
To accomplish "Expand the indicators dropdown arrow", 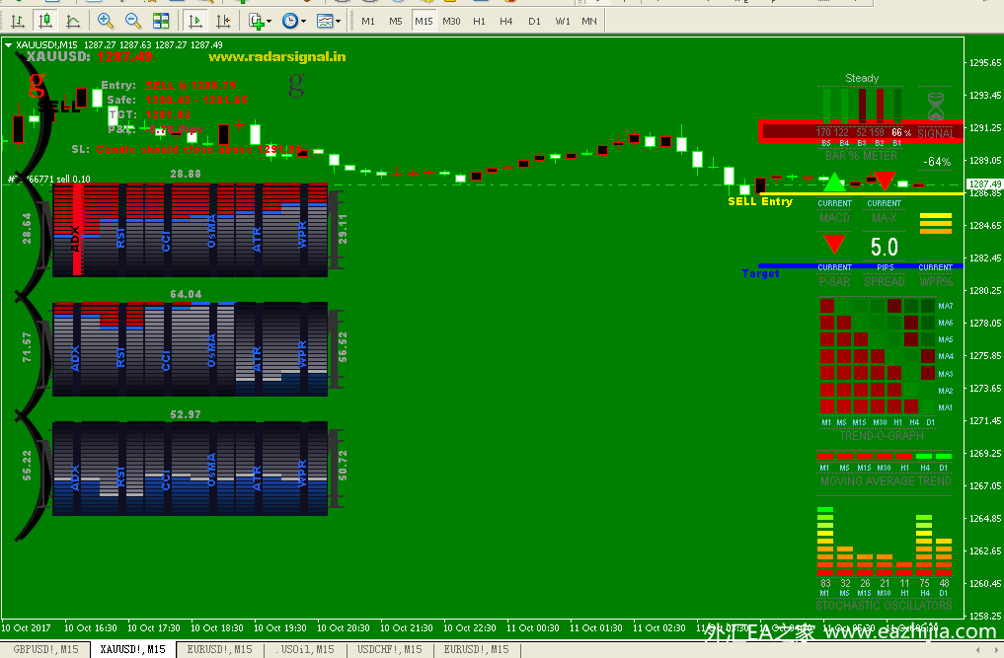I will pyautogui.click(x=269, y=21).
